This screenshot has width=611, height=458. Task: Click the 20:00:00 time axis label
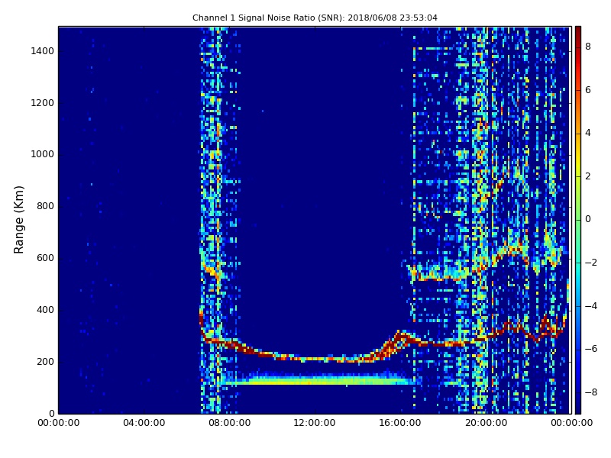tap(486, 423)
